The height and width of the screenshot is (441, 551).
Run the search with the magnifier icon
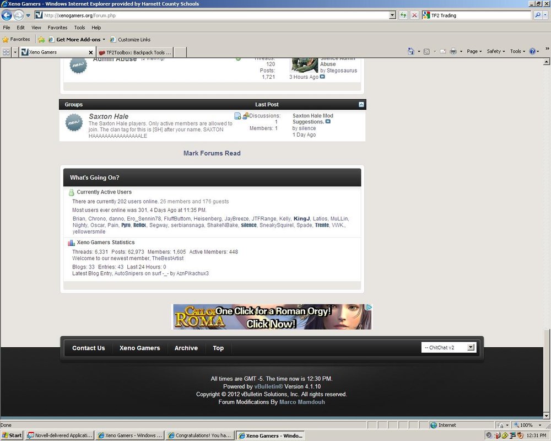[538, 15]
